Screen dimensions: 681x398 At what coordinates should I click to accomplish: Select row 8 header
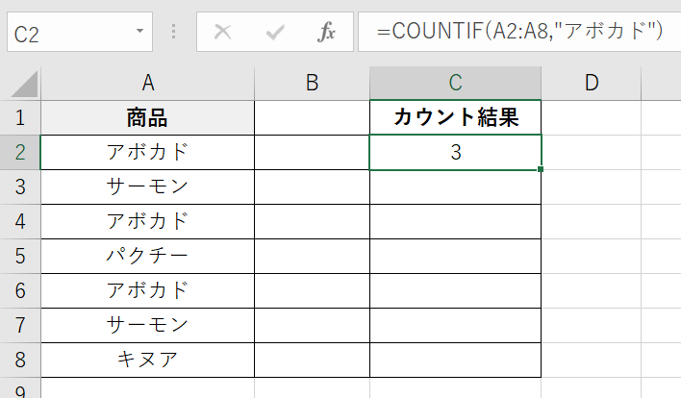click(20, 361)
